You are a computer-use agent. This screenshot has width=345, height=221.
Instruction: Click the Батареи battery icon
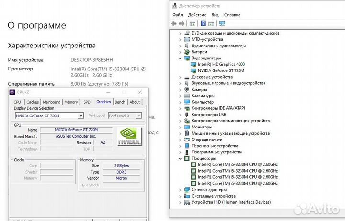click(187, 52)
